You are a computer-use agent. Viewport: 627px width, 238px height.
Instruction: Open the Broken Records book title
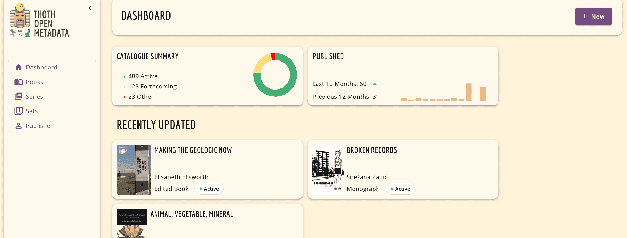click(x=372, y=150)
